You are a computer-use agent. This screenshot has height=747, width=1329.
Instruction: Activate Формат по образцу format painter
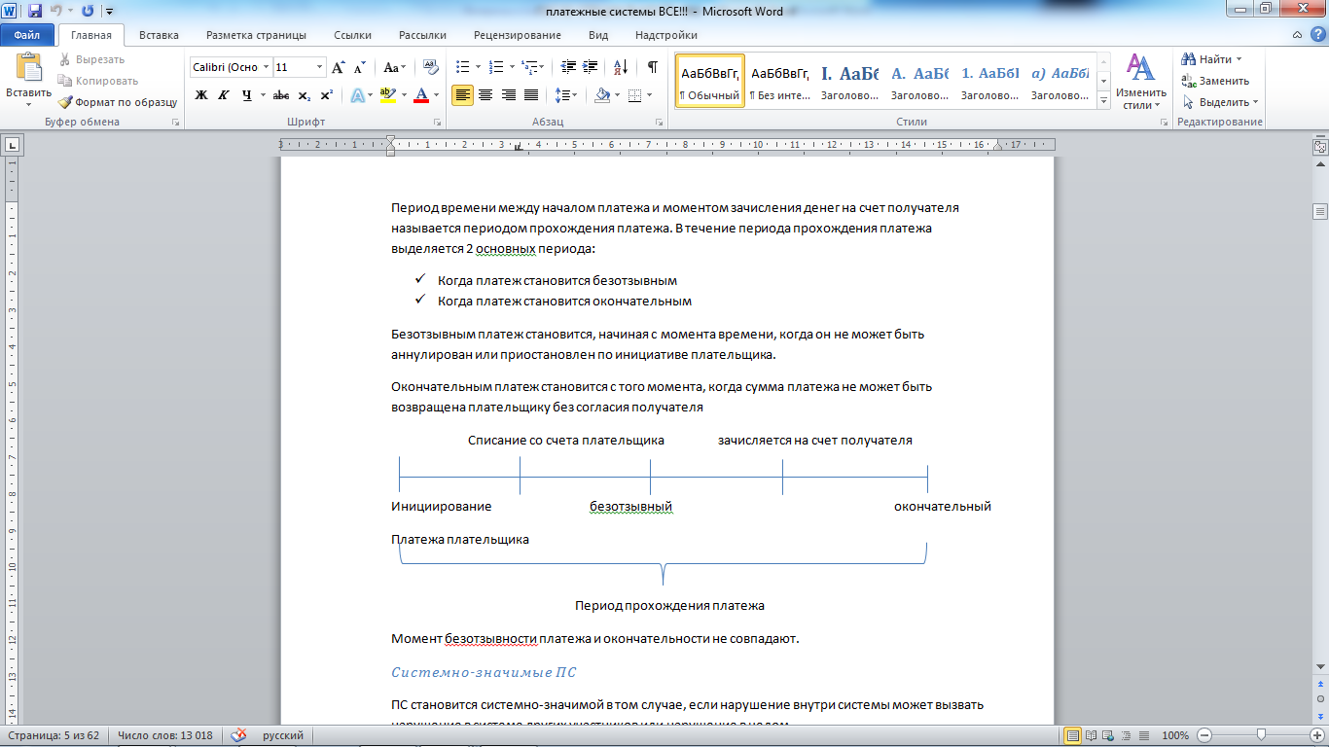coord(117,102)
